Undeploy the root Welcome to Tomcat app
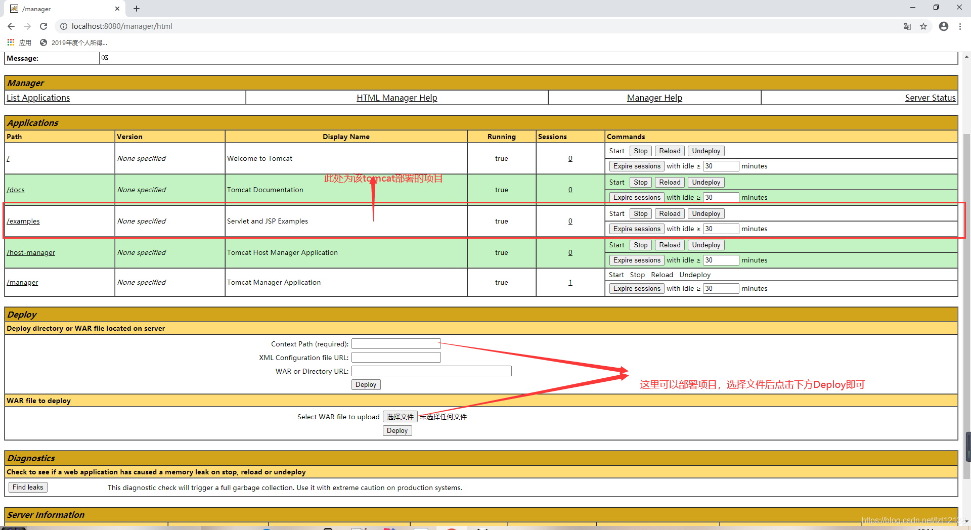The height and width of the screenshot is (530, 971). coord(706,151)
